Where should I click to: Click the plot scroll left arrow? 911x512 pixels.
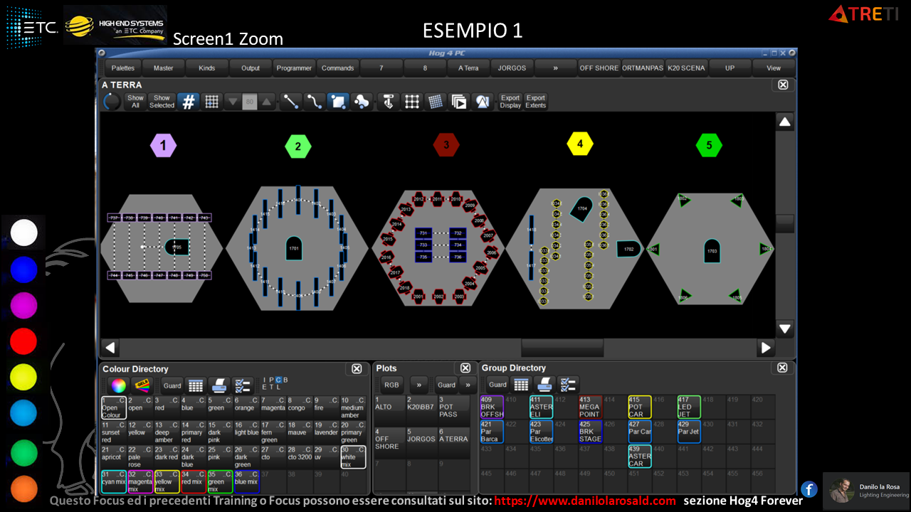coord(110,348)
